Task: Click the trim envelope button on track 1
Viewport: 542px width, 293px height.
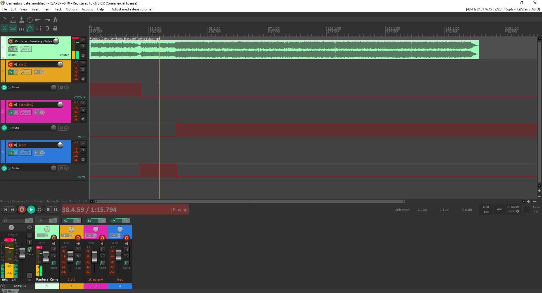Action: point(26,49)
